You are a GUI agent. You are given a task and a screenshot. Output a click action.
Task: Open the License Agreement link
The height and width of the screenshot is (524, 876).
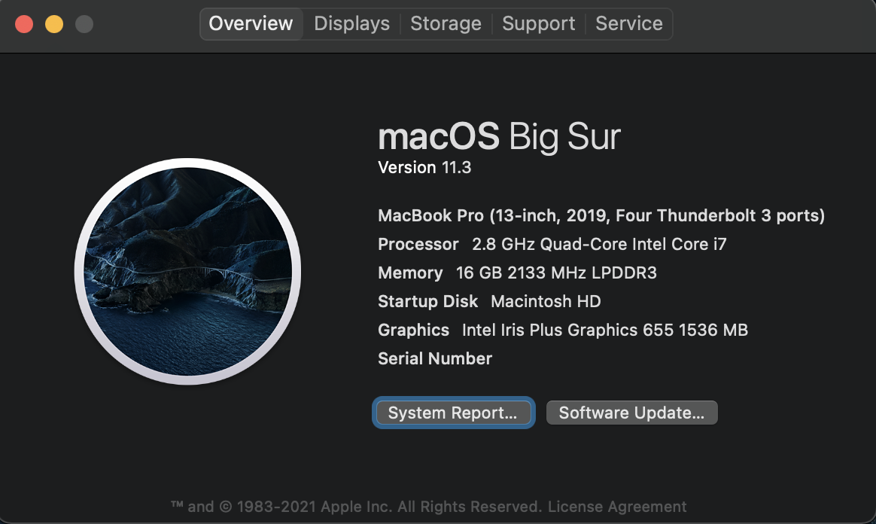[x=617, y=507]
